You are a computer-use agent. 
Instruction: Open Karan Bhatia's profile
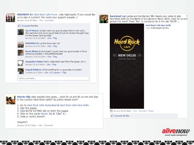point(32,51)
